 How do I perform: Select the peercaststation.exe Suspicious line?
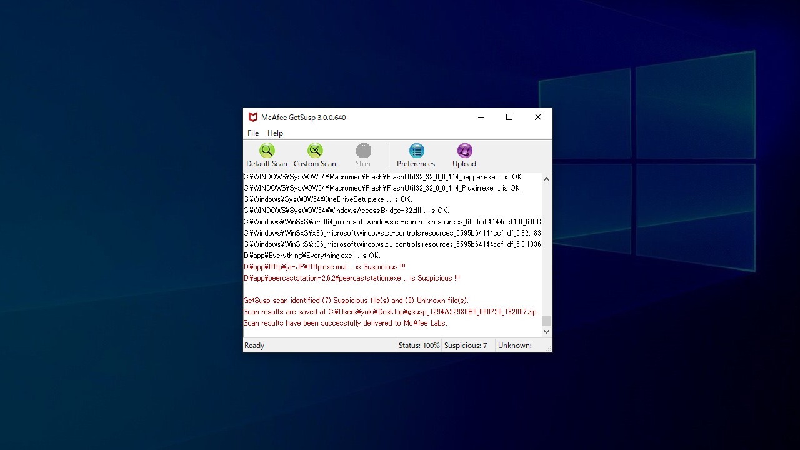352,278
